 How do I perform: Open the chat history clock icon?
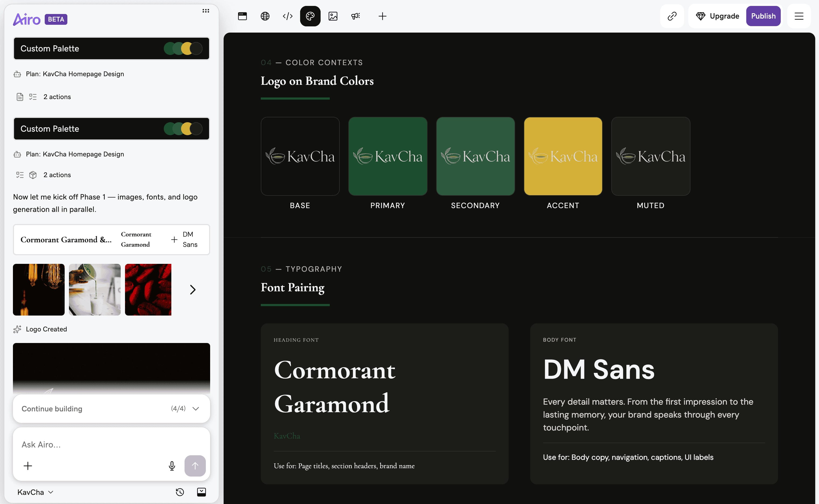pos(180,492)
